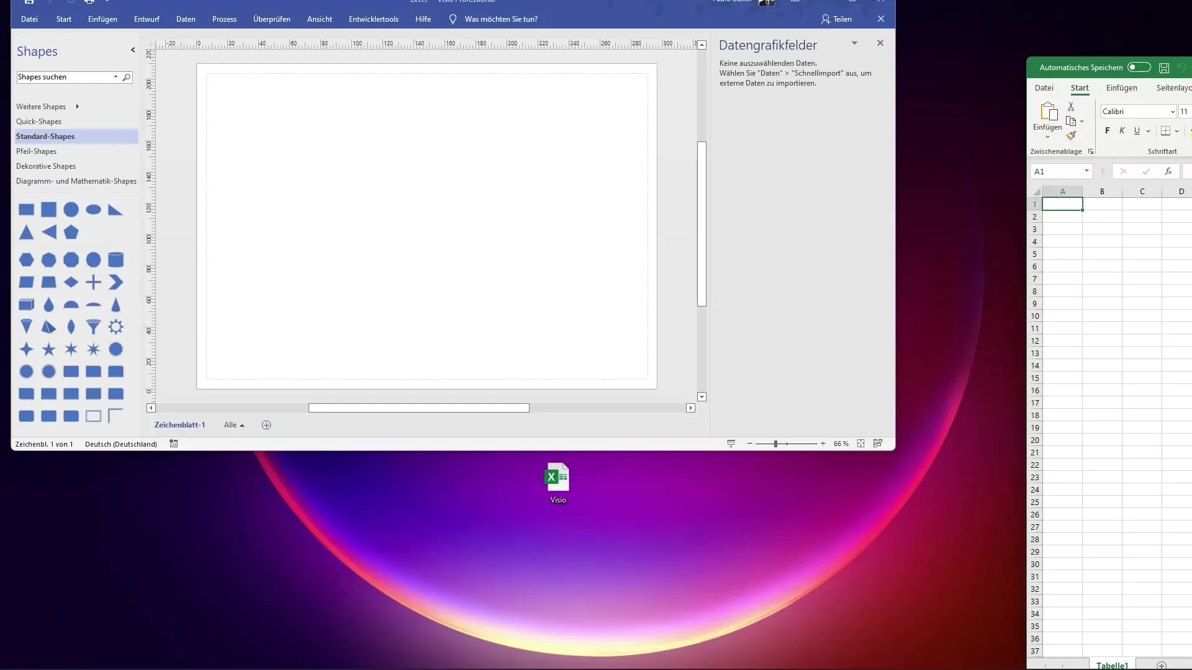Image resolution: width=1192 pixels, height=670 pixels.
Task: Start presentation mode from Visio status bar
Action: [x=731, y=444]
